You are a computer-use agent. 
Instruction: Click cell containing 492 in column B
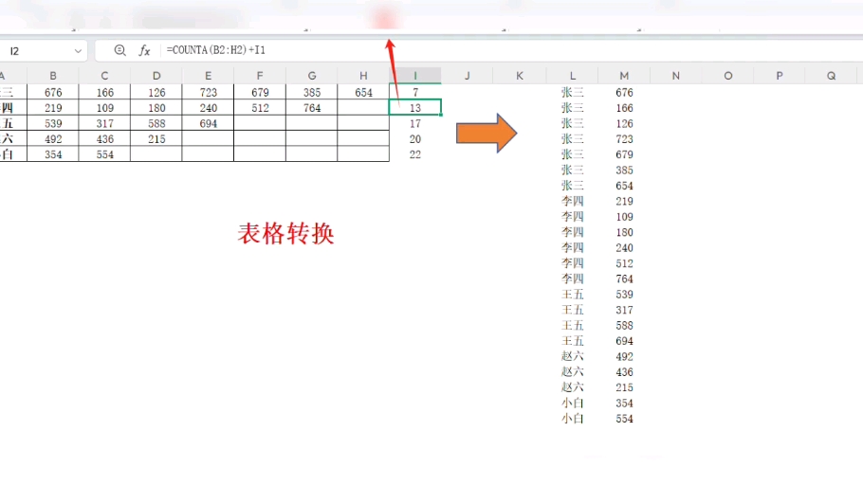tap(53, 139)
